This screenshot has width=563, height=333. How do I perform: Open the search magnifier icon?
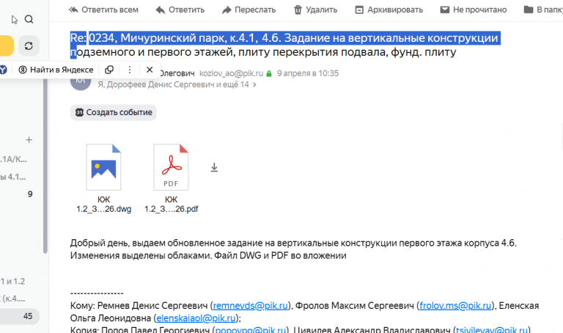[x=29, y=19]
